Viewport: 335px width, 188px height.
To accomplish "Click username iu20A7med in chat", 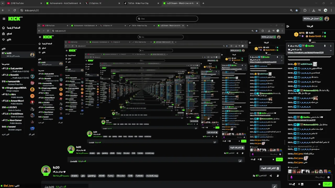I will [306, 64].
